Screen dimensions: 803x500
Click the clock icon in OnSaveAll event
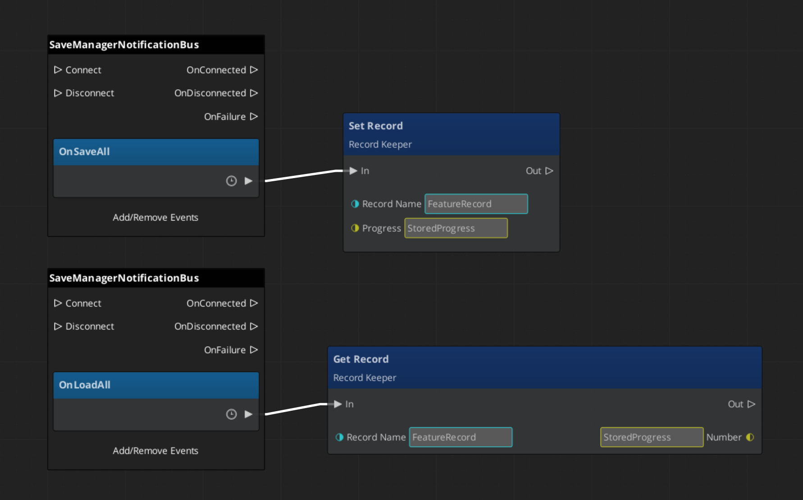pyautogui.click(x=231, y=181)
